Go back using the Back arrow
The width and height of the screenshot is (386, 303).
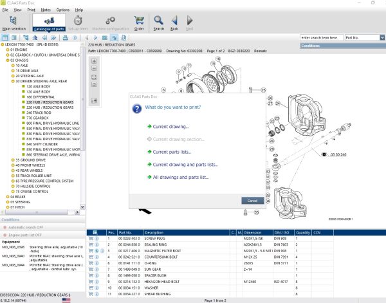(174, 22)
